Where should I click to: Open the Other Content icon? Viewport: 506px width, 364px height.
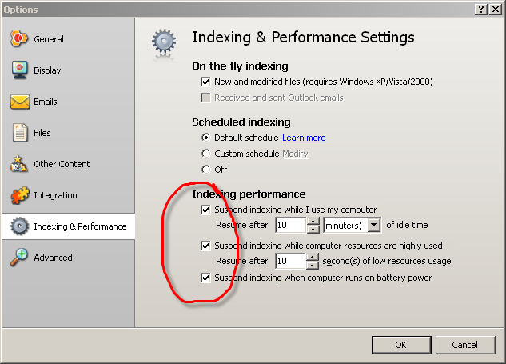[x=18, y=163]
